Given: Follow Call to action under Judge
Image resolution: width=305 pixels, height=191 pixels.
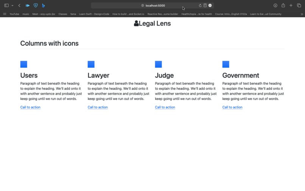Looking at the screenshot, I should coord(165,107).
